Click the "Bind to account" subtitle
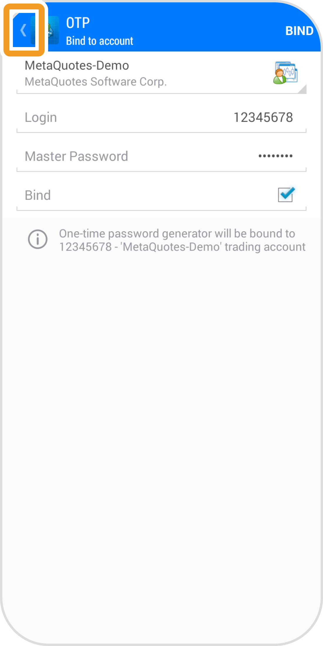The height and width of the screenshot is (646, 323). (100, 41)
